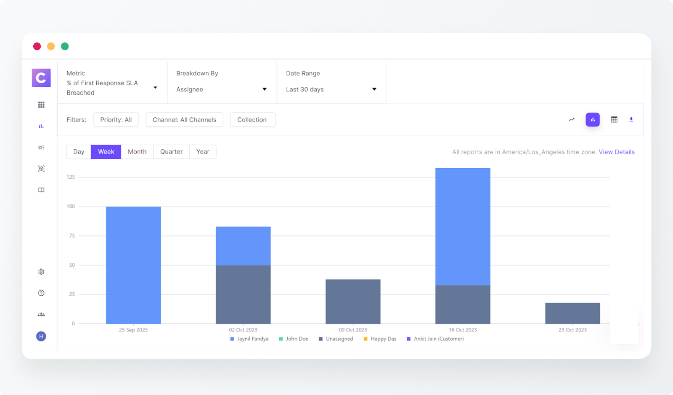Screen dimensions: 673x395
Task: Select the Quarter tab
Action: (x=171, y=151)
